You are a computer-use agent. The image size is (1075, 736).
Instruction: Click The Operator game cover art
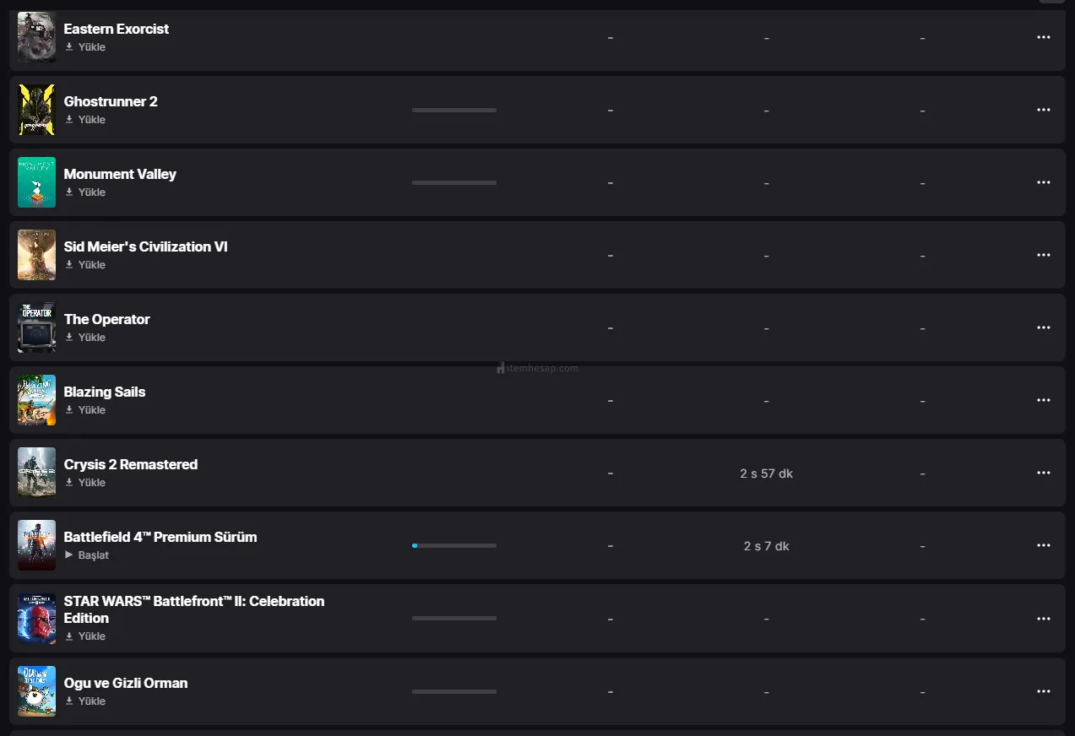click(36, 327)
